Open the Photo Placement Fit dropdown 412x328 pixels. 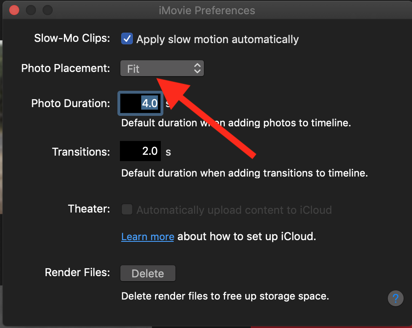(x=162, y=68)
